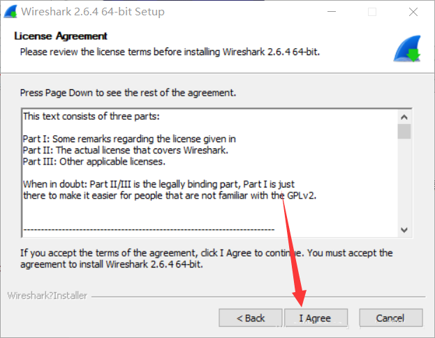Click the Wireshark installer logo with green arrow
This screenshot has height=338, width=435.
pos(407,49)
